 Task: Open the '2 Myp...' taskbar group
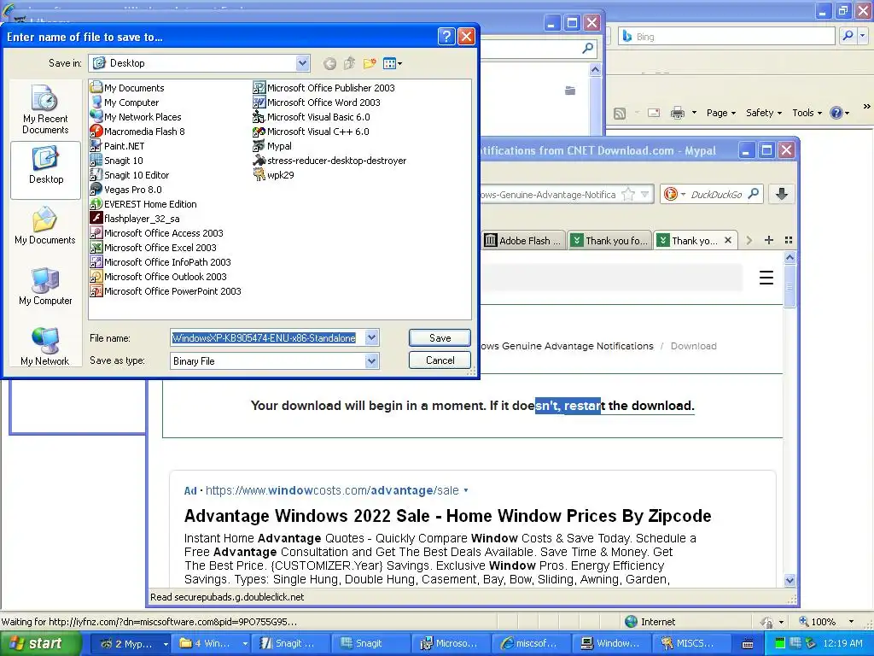pos(130,644)
